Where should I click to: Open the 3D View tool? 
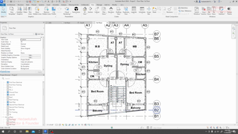(x=85, y=11)
